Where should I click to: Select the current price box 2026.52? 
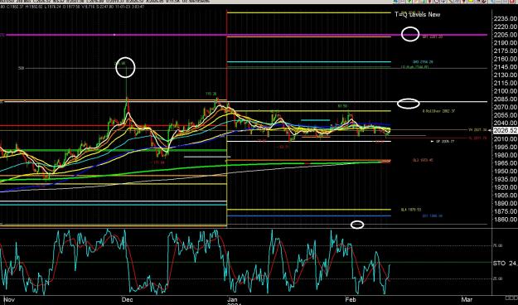506,130
